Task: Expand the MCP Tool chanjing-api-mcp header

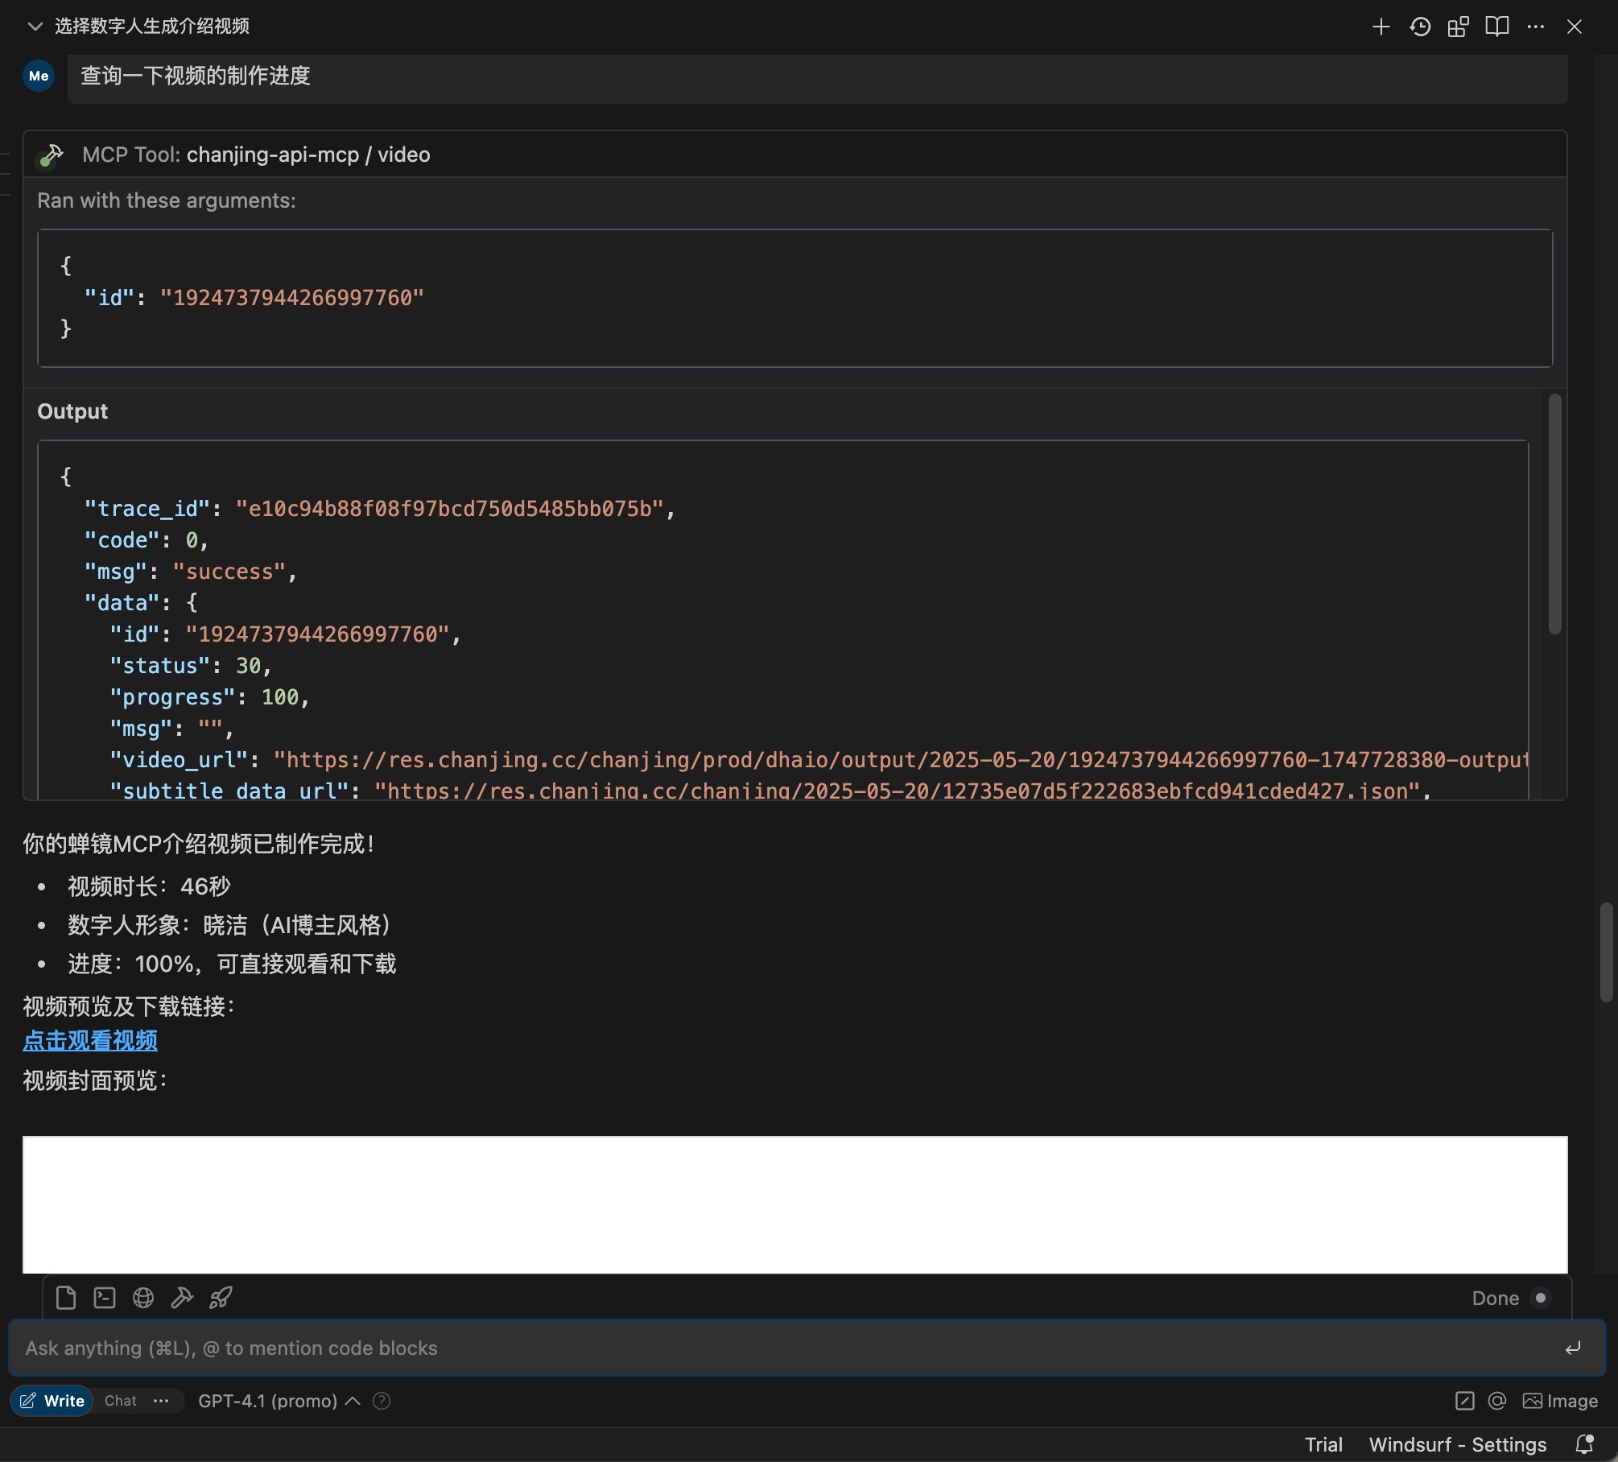Action: pyautogui.click(x=795, y=155)
